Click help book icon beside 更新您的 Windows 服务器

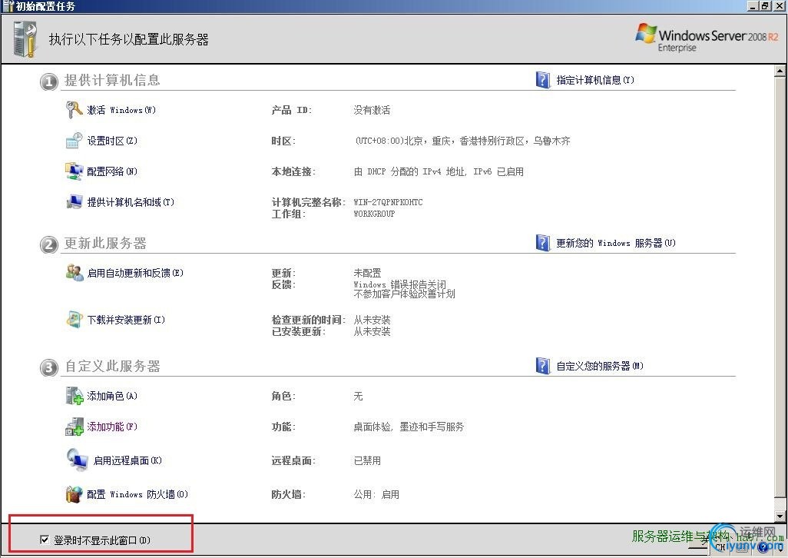point(543,243)
